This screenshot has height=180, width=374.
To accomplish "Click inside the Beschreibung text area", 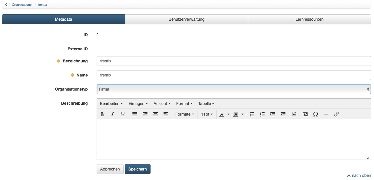I will 234,139.
